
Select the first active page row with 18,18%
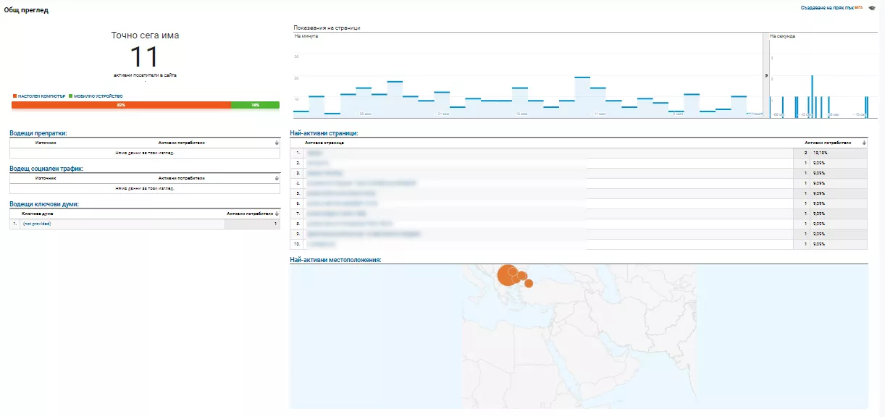[x=579, y=153]
